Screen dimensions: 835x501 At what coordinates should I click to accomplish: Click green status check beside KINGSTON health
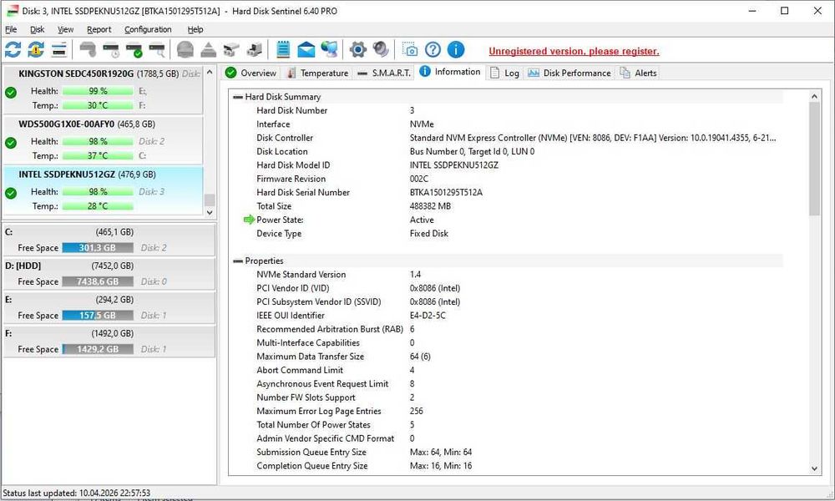pyautogui.click(x=11, y=93)
